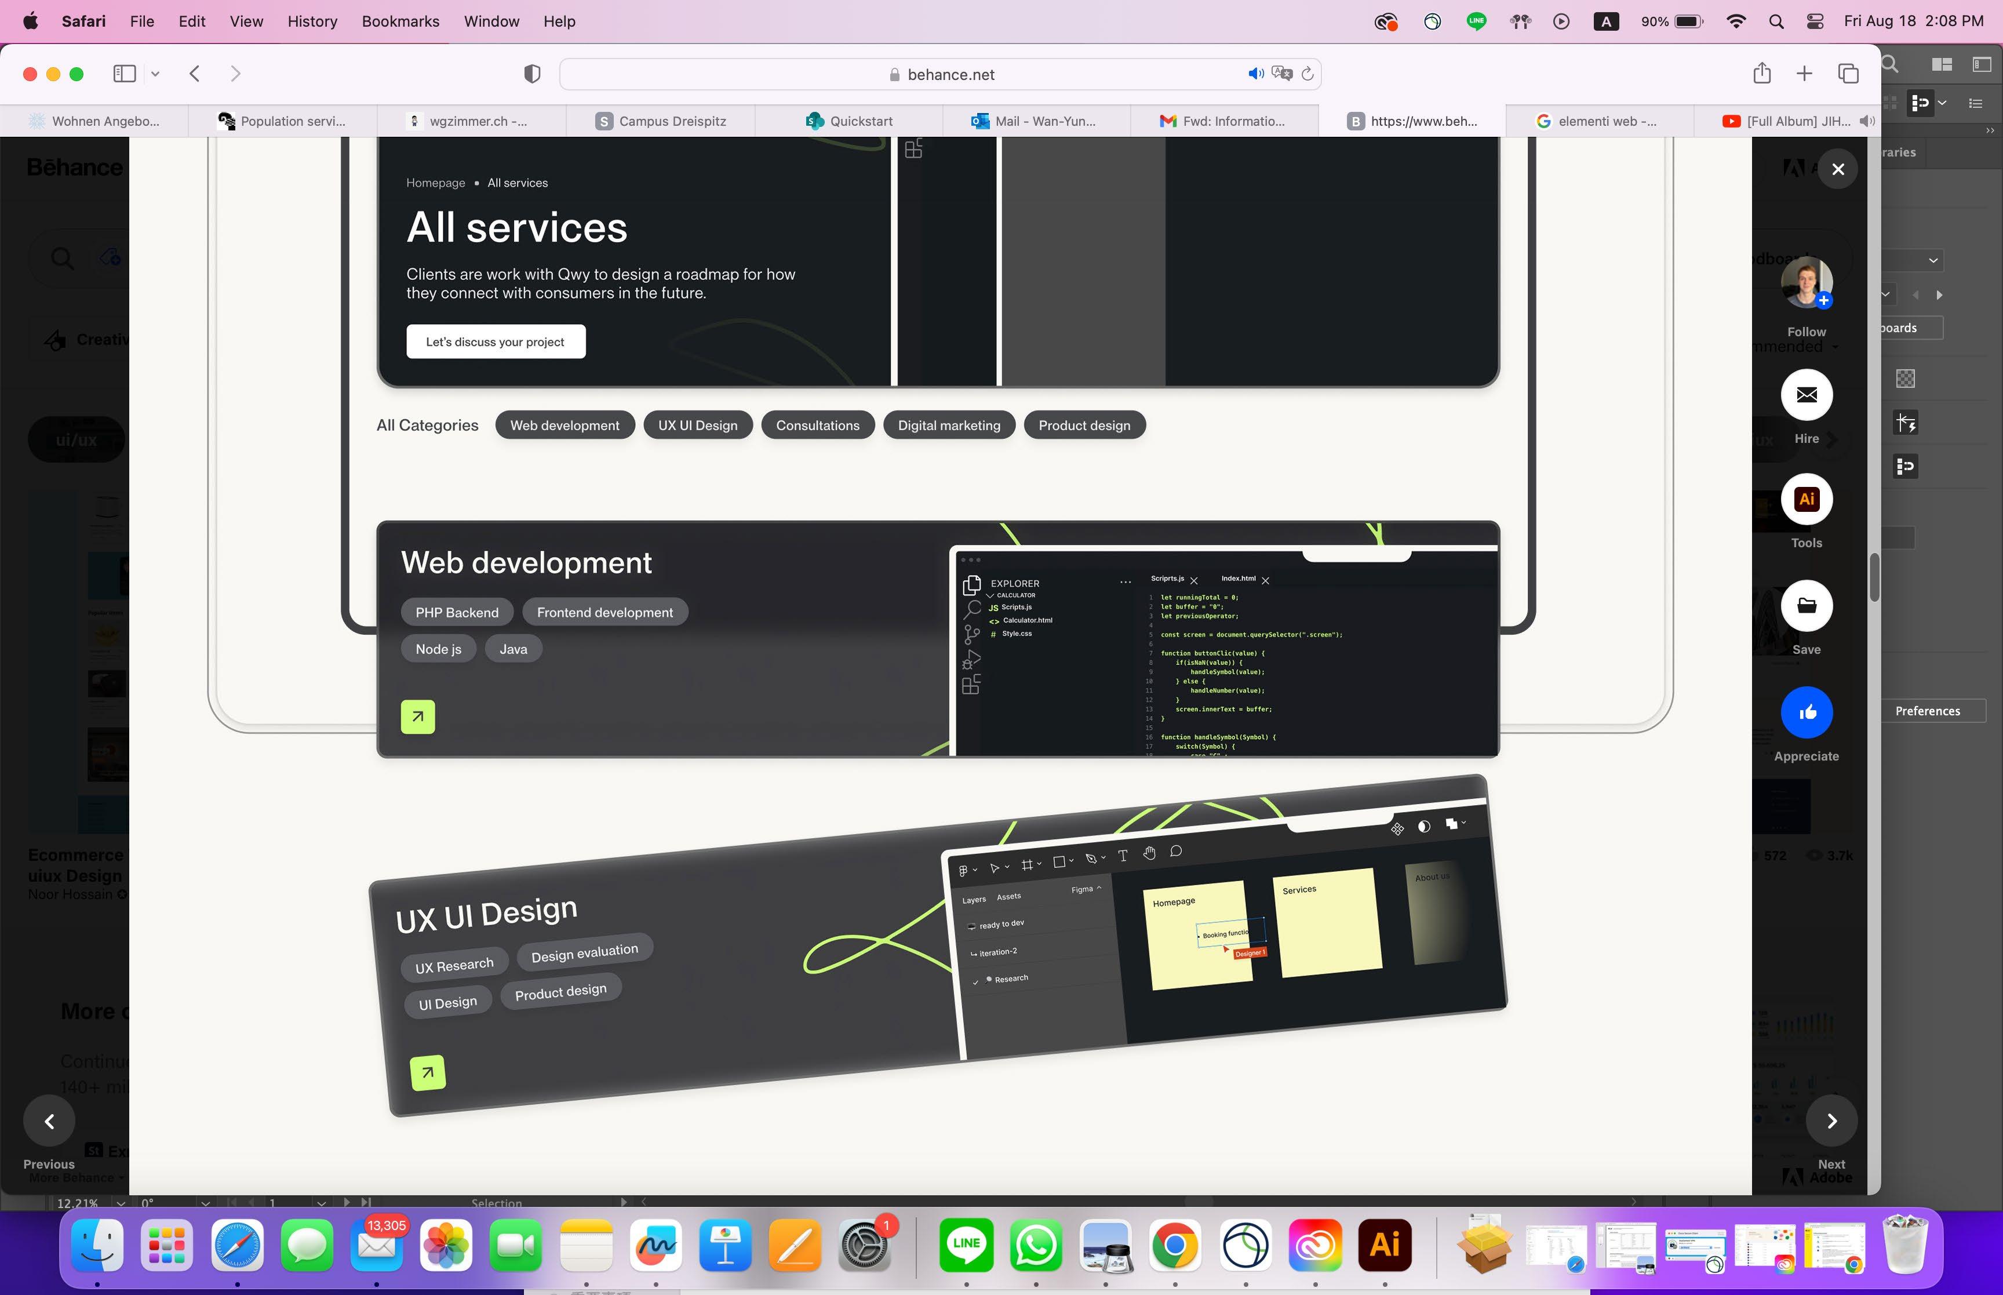Screen dimensions: 2003x1295
Task: Click the Appreciate thumbs-up icon
Action: 1807,712
